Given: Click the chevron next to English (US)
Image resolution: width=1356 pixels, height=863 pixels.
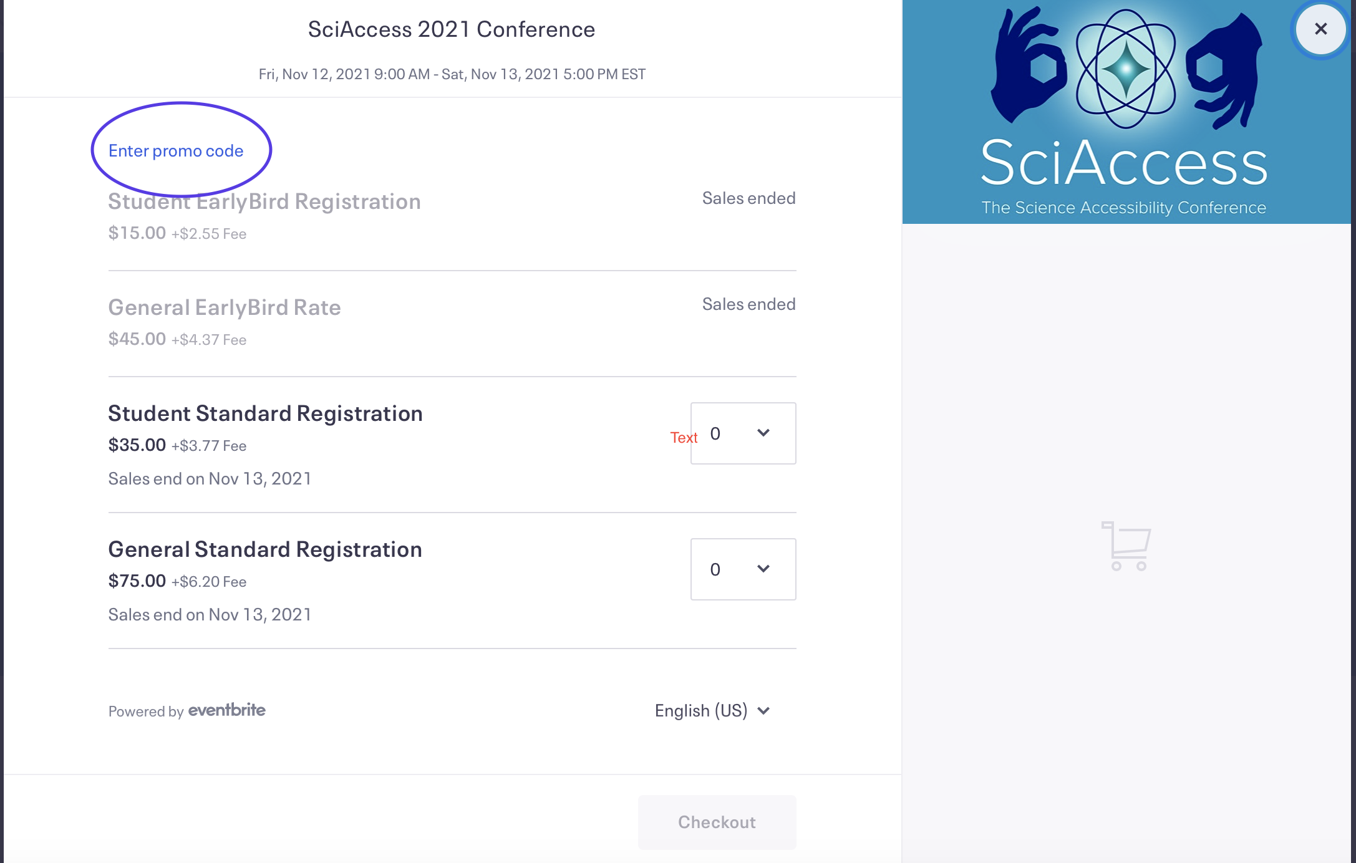Looking at the screenshot, I should click(x=763, y=711).
